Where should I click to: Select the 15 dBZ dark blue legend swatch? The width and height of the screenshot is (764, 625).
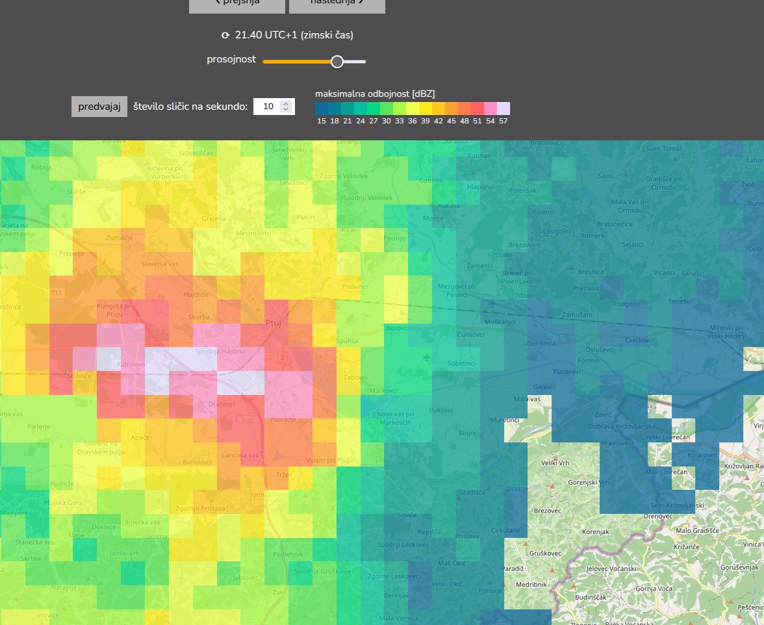coord(322,108)
